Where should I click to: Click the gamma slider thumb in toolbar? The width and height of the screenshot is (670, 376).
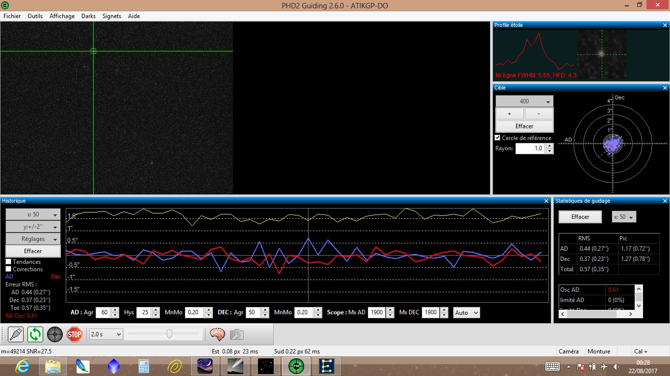coord(169,334)
